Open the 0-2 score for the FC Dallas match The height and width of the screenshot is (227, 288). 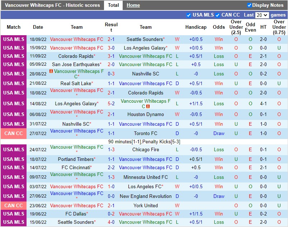click(111, 214)
